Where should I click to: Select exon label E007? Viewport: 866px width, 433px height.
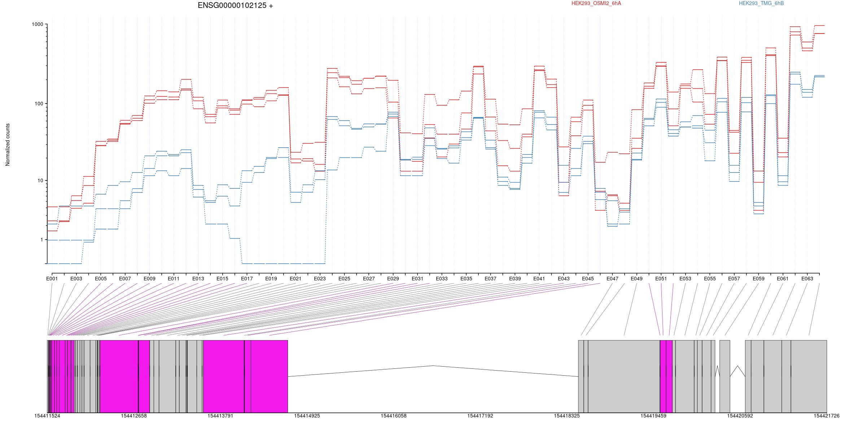[125, 279]
